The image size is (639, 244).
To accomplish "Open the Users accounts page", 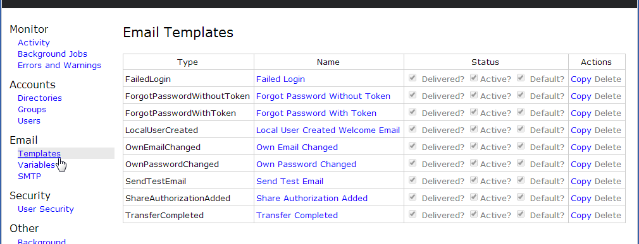I will click(x=29, y=121).
